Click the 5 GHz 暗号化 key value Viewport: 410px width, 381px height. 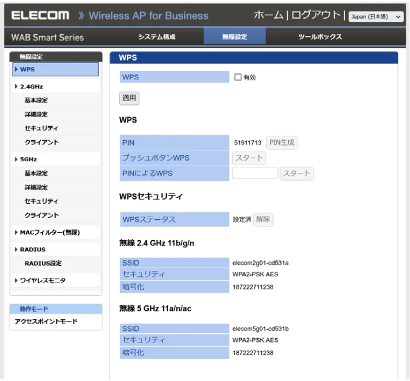[253, 353]
